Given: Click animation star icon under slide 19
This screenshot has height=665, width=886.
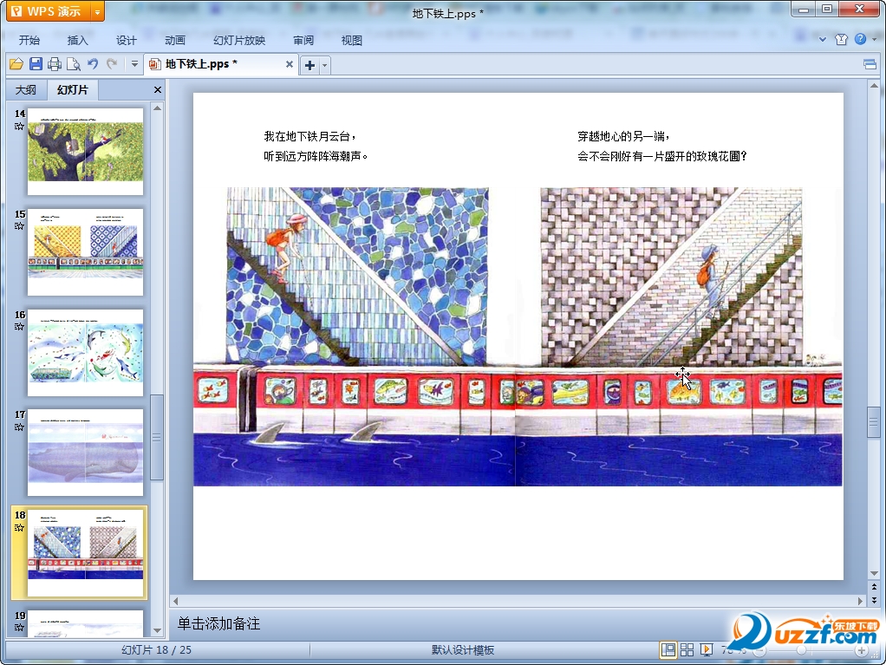Looking at the screenshot, I should tap(19, 627).
